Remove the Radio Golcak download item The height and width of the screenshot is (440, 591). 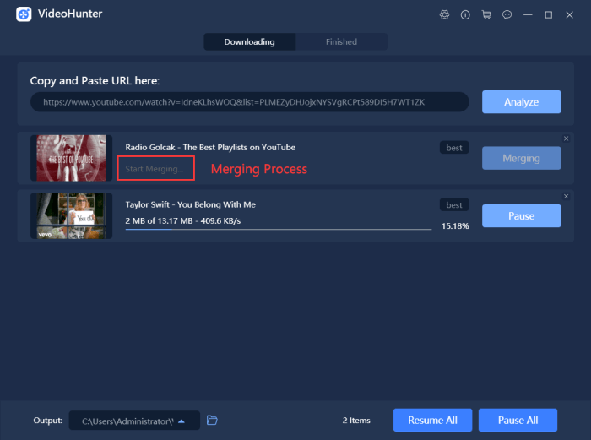566,139
